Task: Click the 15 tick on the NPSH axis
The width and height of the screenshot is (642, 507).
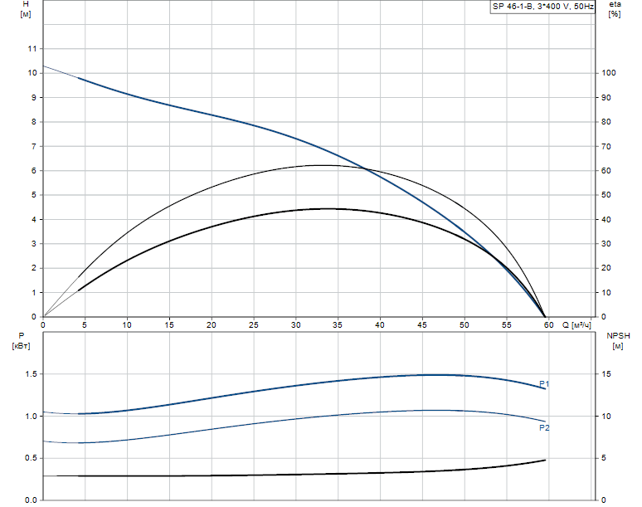Action: click(606, 374)
